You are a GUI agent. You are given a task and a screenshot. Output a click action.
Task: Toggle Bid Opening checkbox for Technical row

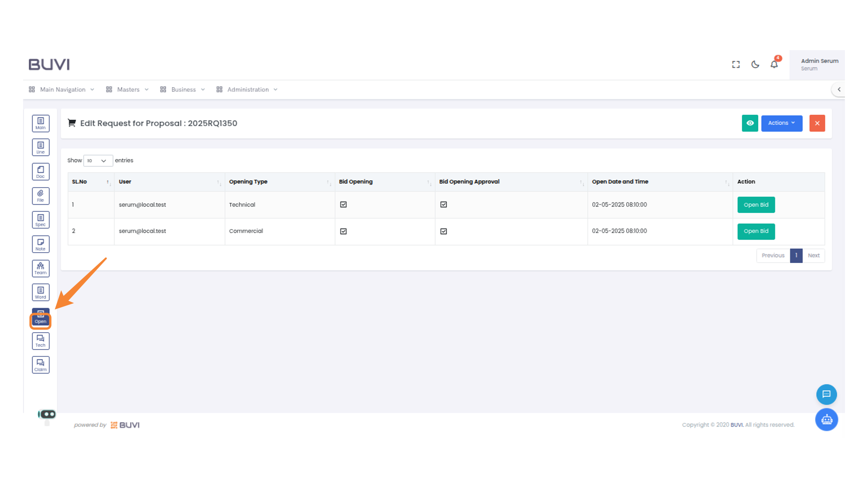coord(344,205)
